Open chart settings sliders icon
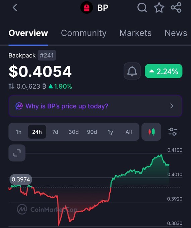The height and width of the screenshot is (228, 191). [x=173, y=132]
